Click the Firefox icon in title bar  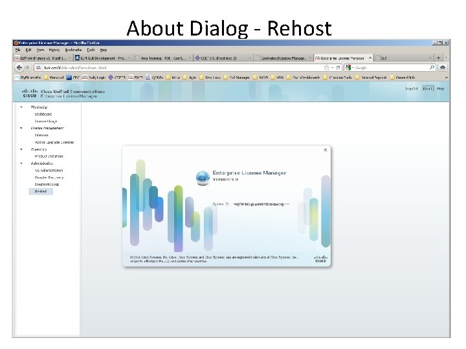[16, 43]
